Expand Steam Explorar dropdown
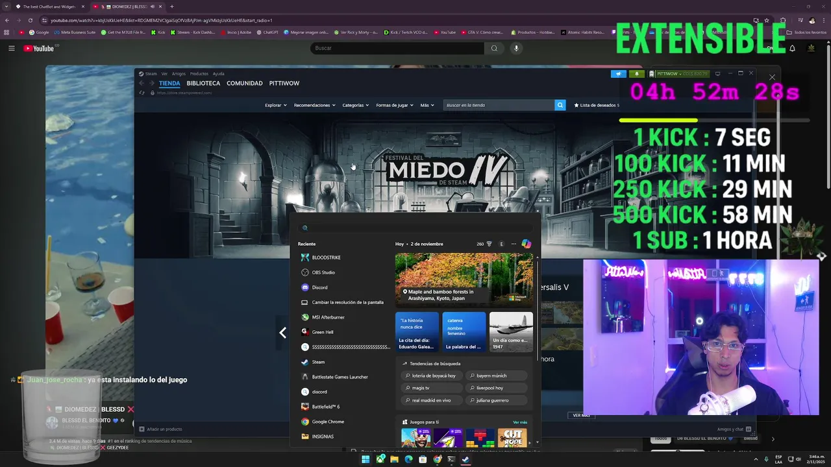The image size is (831, 467). 275,105
